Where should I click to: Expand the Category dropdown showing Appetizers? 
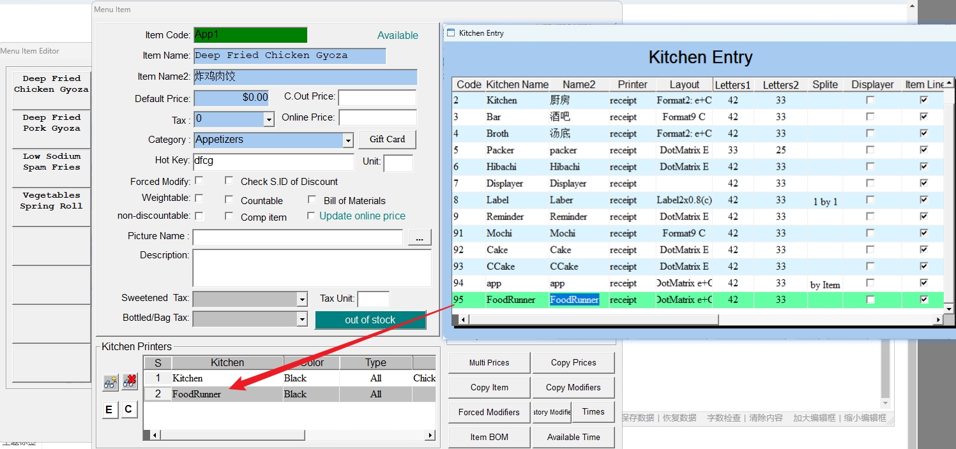click(x=348, y=140)
